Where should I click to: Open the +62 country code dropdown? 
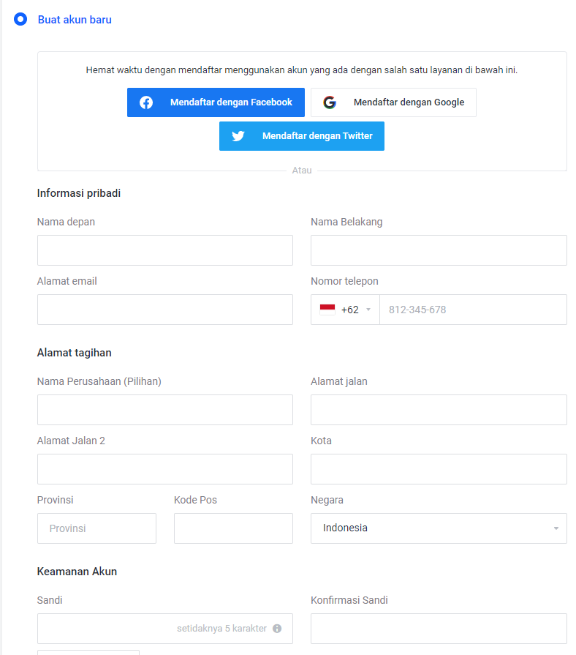pyautogui.click(x=346, y=310)
